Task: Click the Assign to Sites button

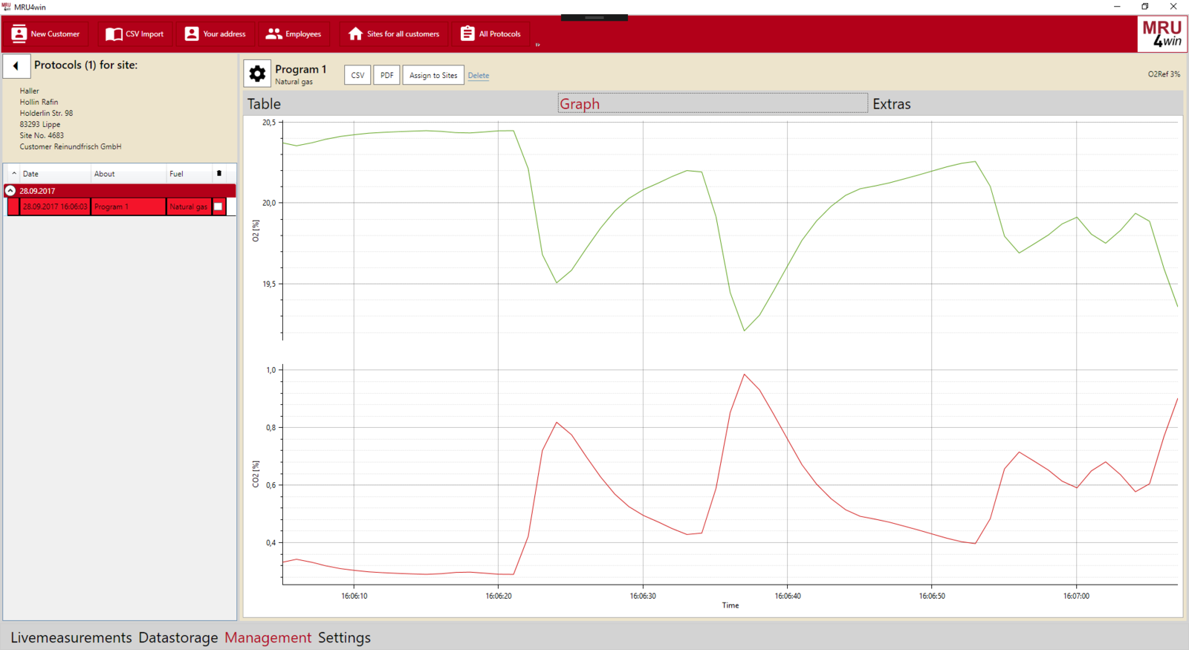Action: click(x=433, y=75)
